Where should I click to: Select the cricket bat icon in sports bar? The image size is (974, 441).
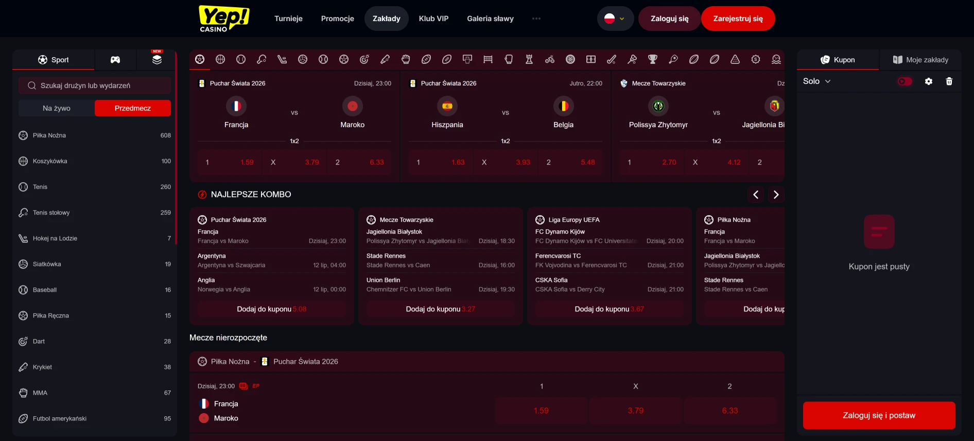click(385, 59)
